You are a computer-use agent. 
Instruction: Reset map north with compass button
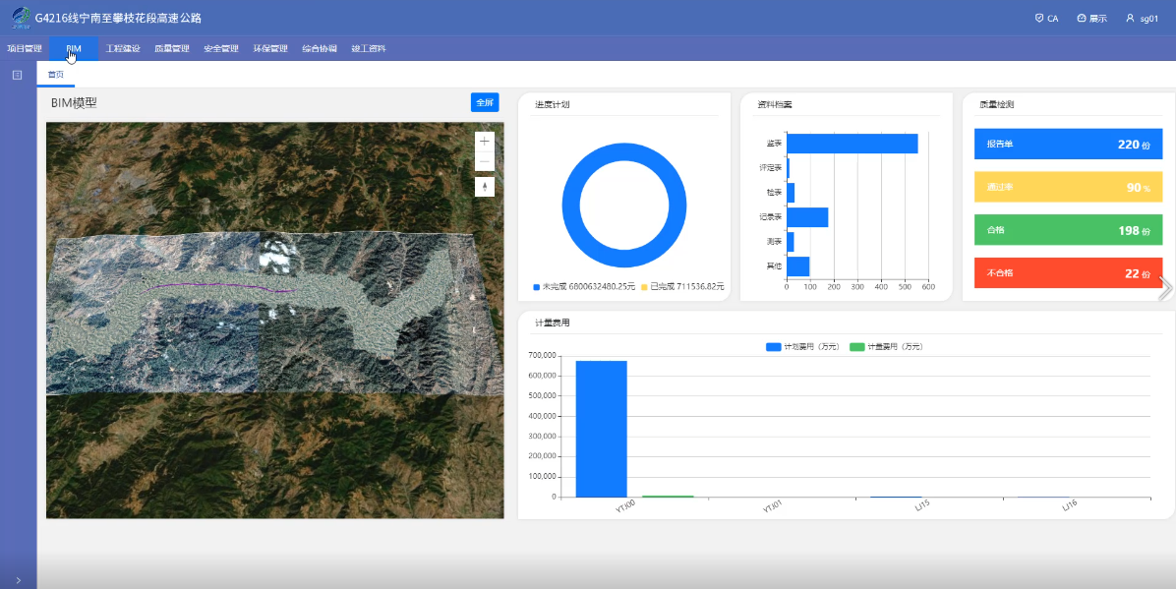(x=484, y=187)
